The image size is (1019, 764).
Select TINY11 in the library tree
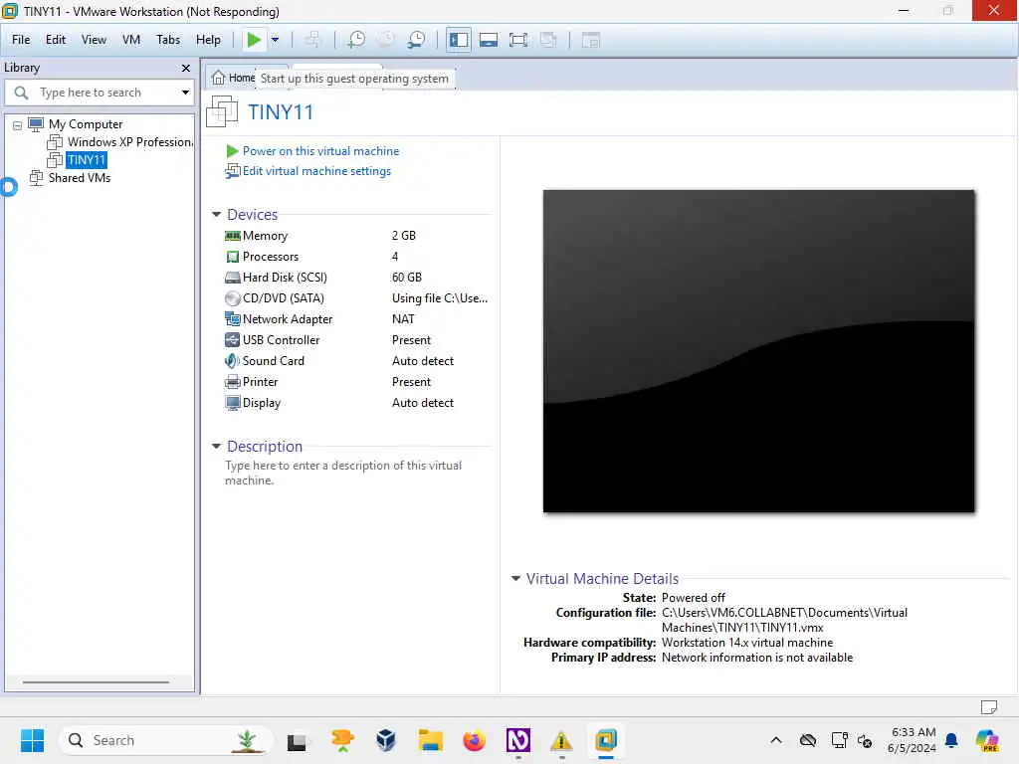point(86,160)
